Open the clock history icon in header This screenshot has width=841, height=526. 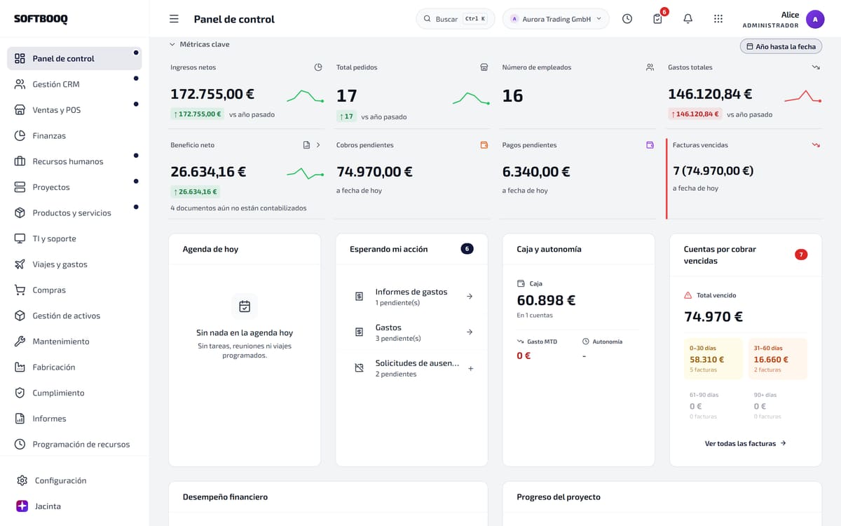(x=627, y=19)
